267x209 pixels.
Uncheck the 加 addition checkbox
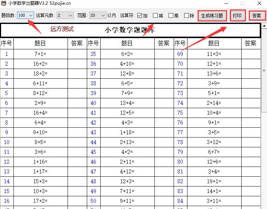[140, 16]
